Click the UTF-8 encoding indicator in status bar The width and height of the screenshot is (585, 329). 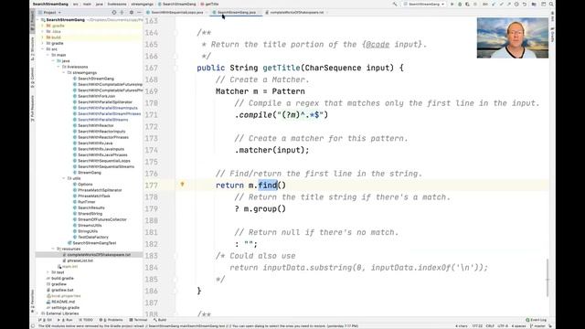coord(503,326)
